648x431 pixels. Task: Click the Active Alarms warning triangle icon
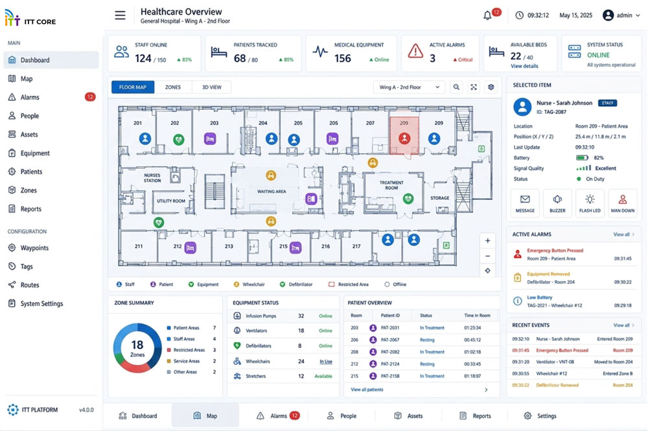(415, 52)
